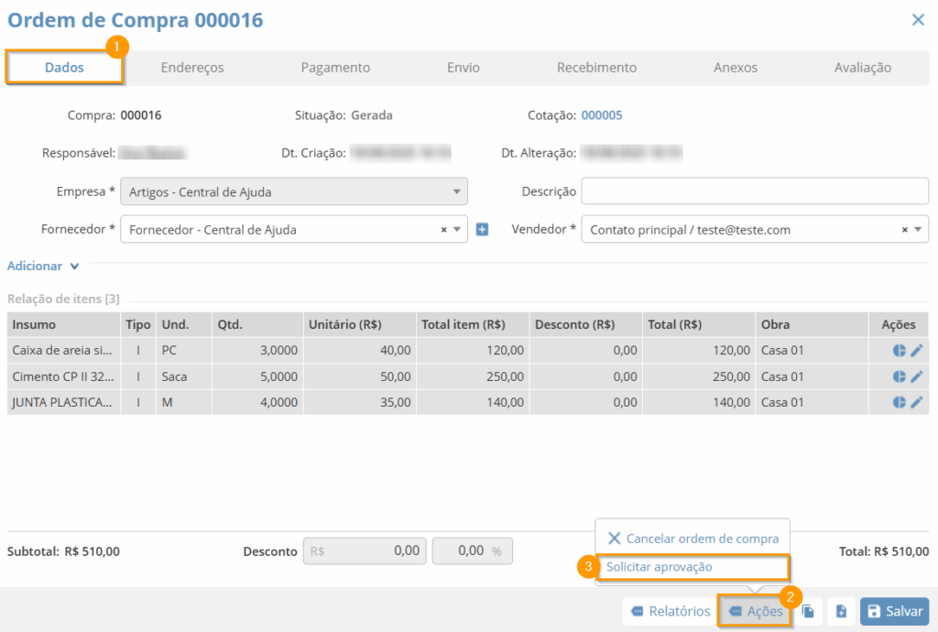Switch to the Endereços tab
The image size is (938, 632).
click(x=192, y=68)
